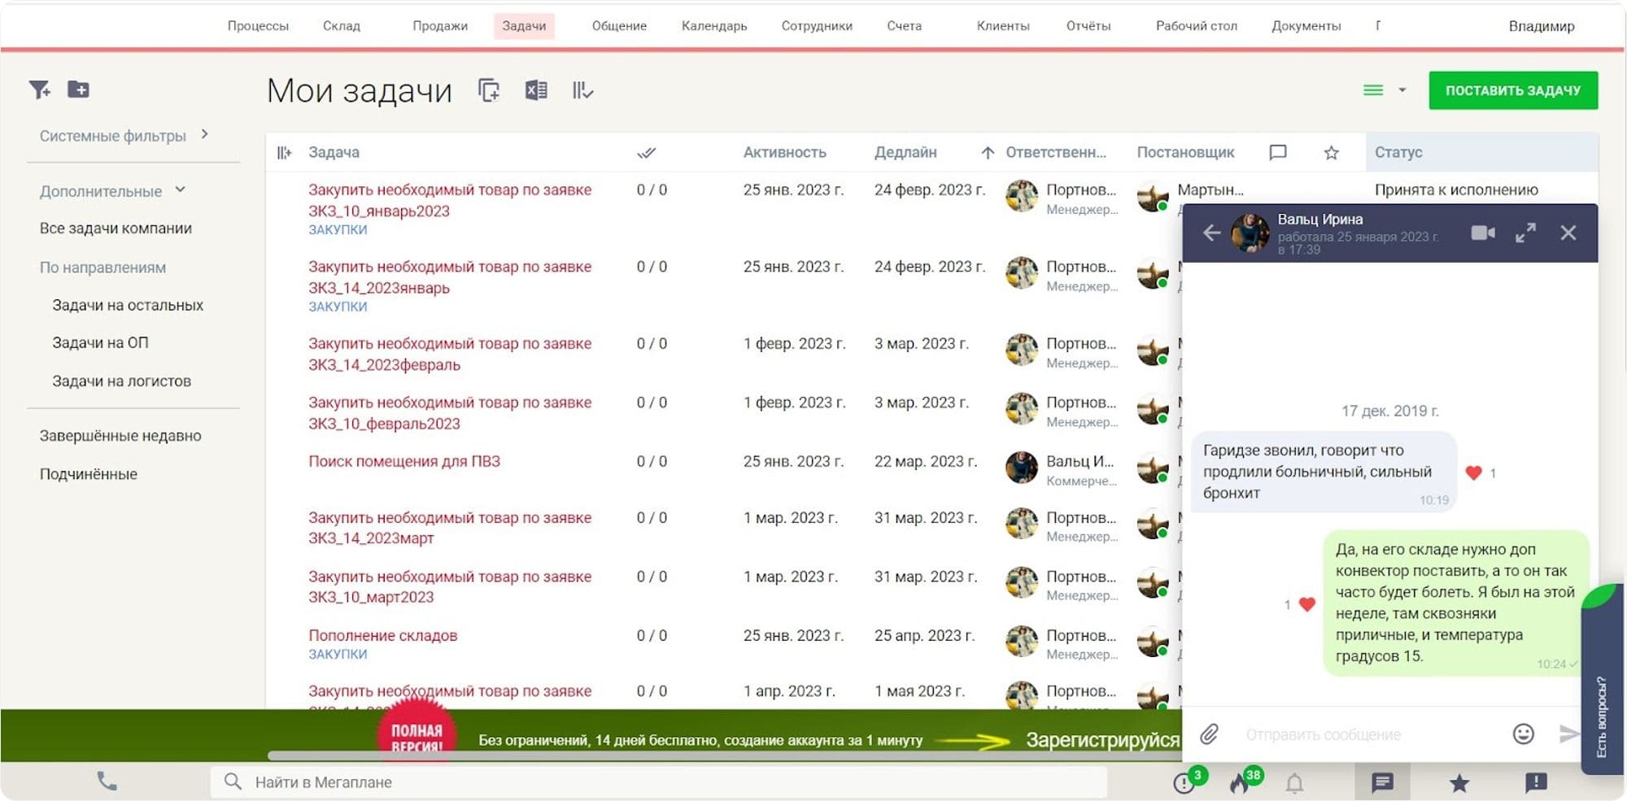Viewport: 1627px width, 801px height.
Task: Start video call with Вальц Ирина
Action: click(x=1482, y=233)
